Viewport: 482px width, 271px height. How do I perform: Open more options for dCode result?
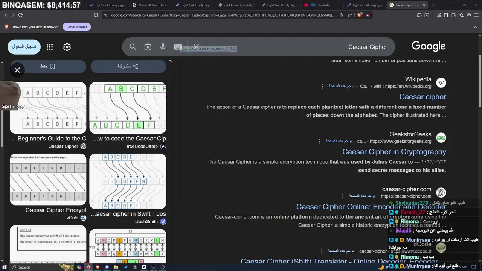(x=322, y=251)
